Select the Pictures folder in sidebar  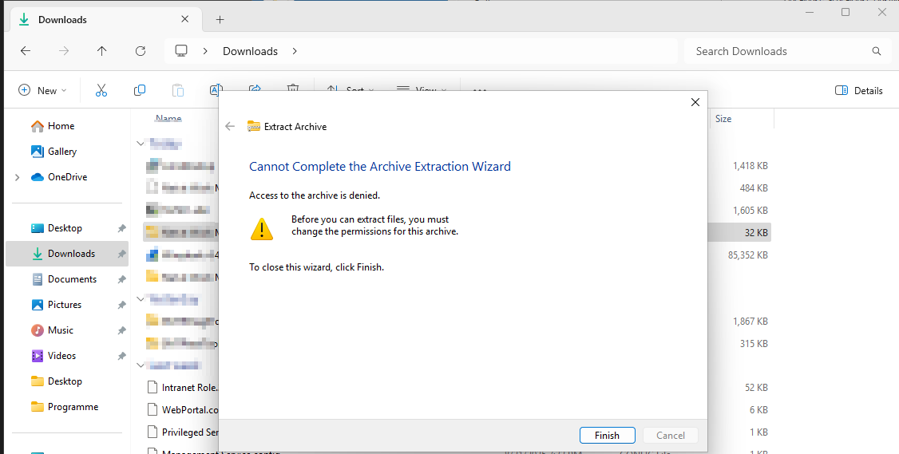click(x=65, y=305)
